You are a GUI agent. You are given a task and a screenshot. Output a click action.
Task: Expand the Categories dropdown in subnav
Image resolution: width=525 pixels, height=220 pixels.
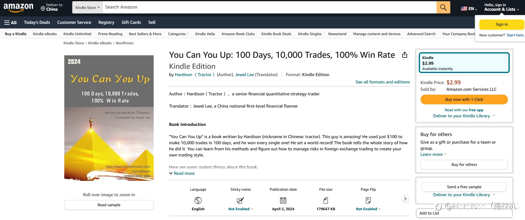[x=178, y=34]
